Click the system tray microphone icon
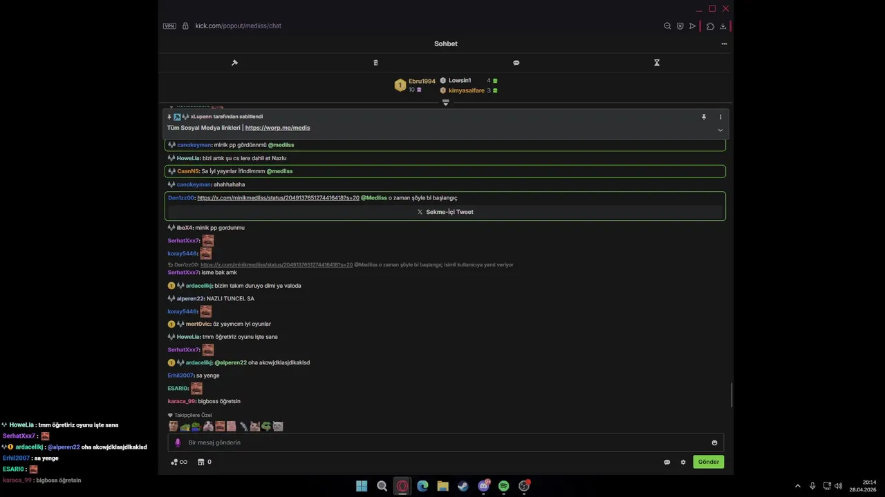 (x=812, y=486)
